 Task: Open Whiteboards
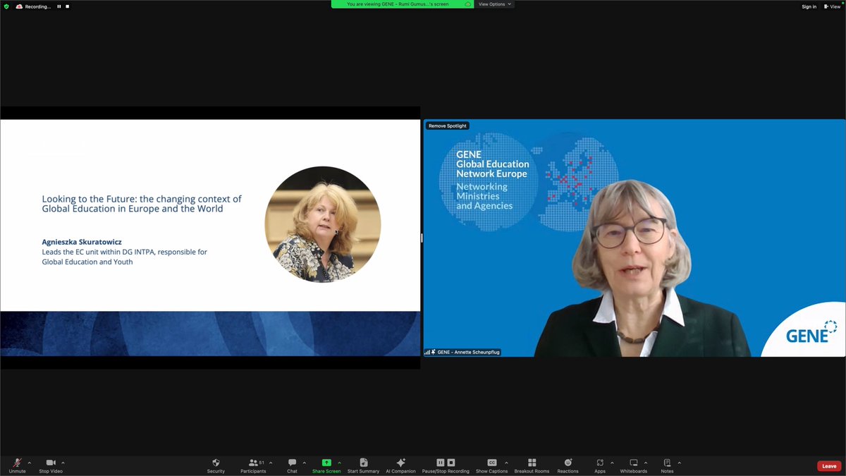point(633,465)
